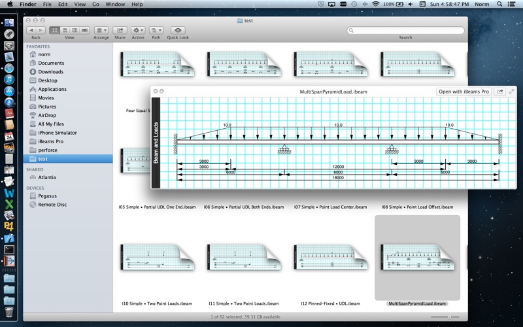Click share button in Quick Look preview
The height and width of the screenshot is (327, 523).
(x=500, y=92)
